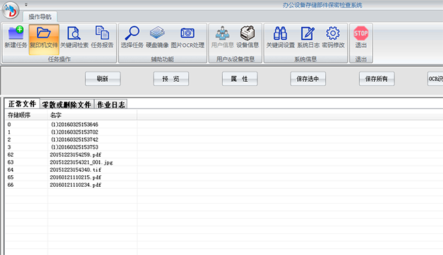Switch to the 零散或删除文件 tab
Image resolution: width=443 pixels, height=255 pixels.
[x=67, y=104]
